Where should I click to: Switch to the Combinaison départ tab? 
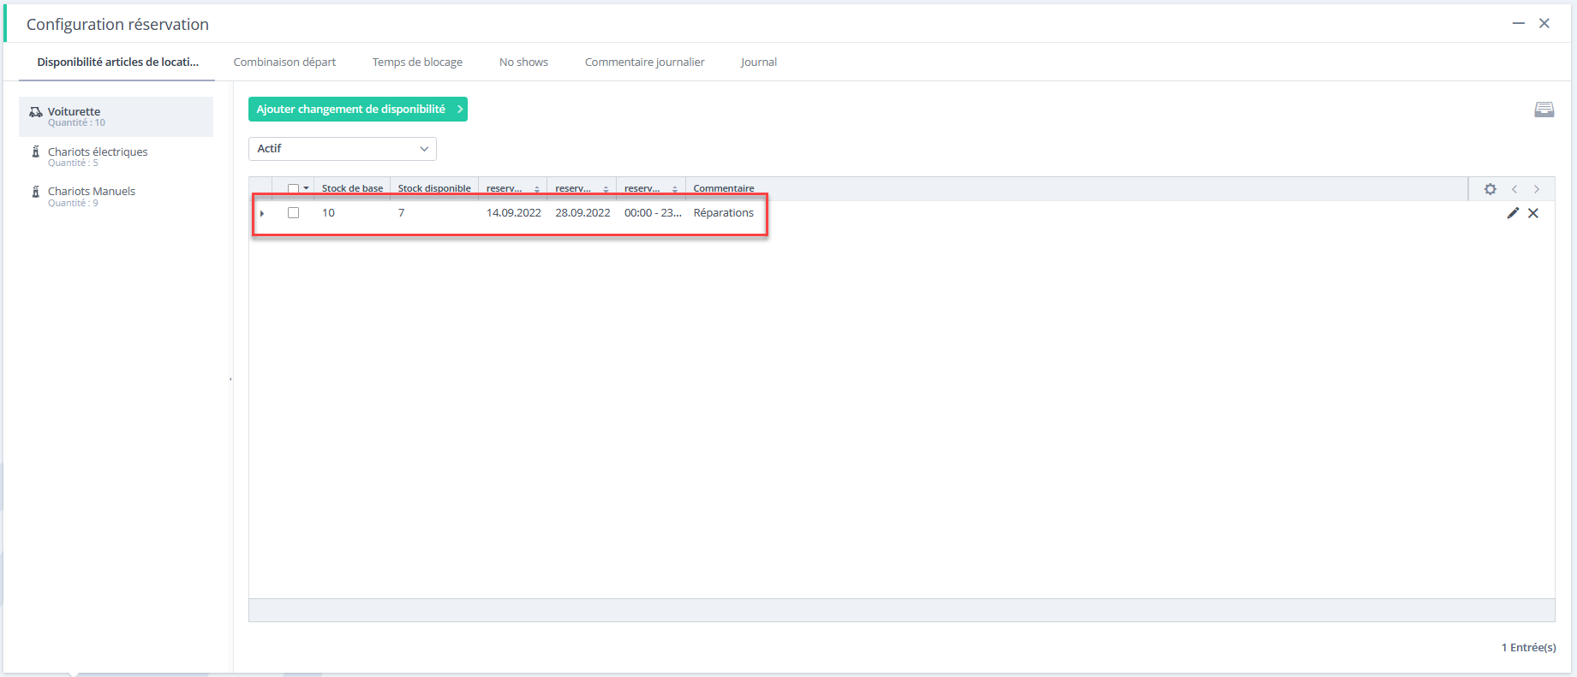pyautogui.click(x=284, y=62)
